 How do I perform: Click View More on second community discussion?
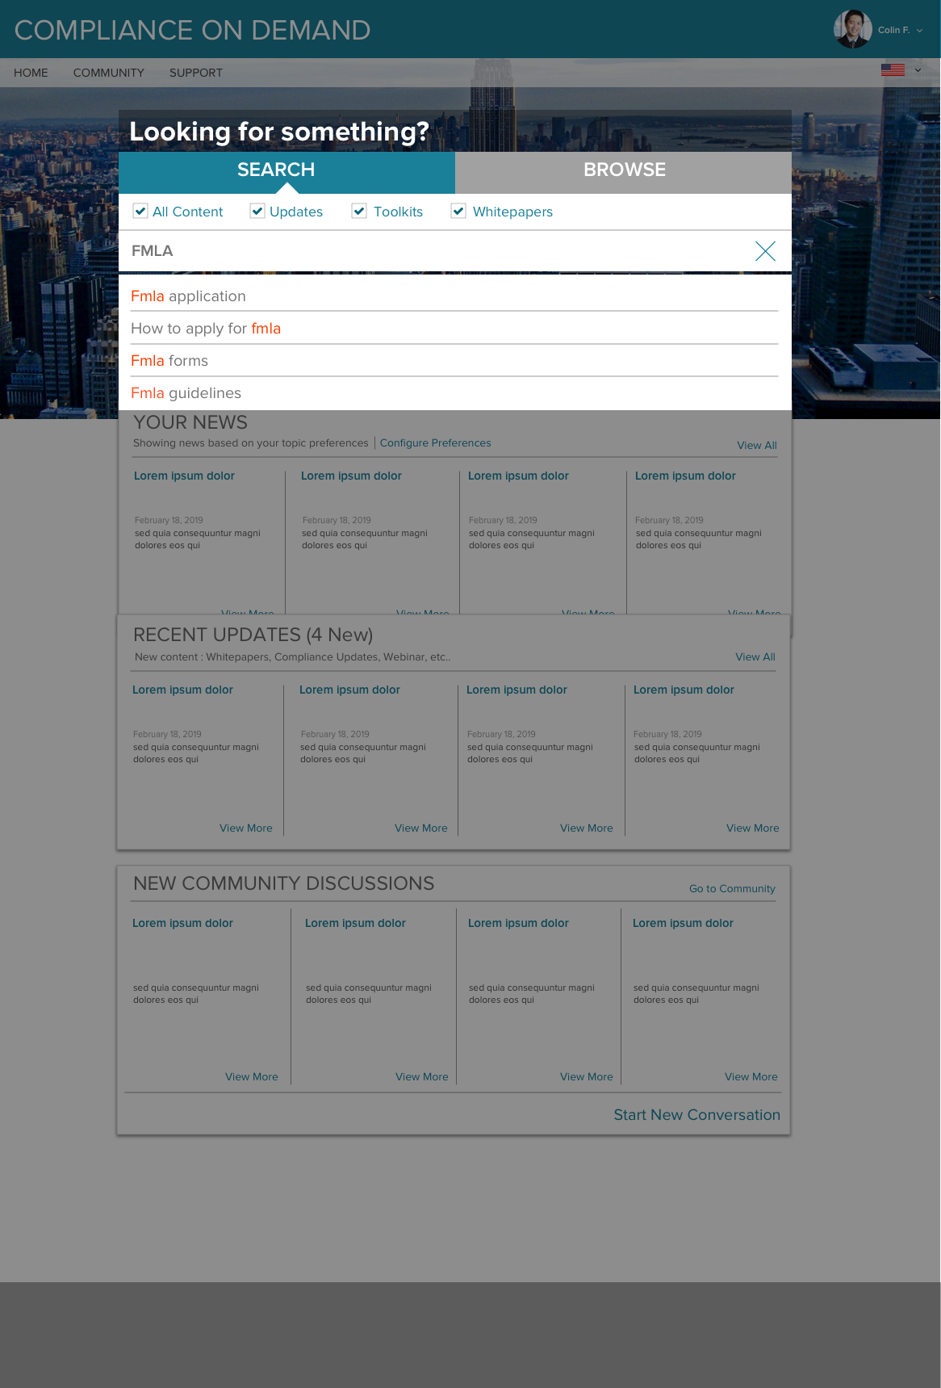tap(422, 1076)
